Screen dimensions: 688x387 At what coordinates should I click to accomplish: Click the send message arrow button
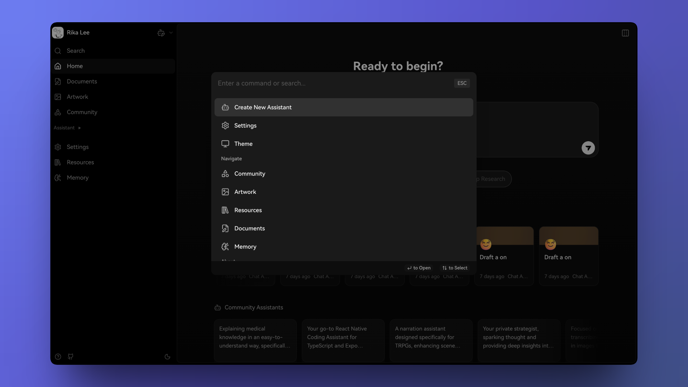[x=588, y=148]
